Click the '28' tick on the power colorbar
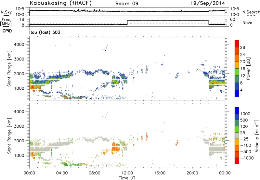The image size is (260, 180). pyautogui.click(x=242, y=47)
